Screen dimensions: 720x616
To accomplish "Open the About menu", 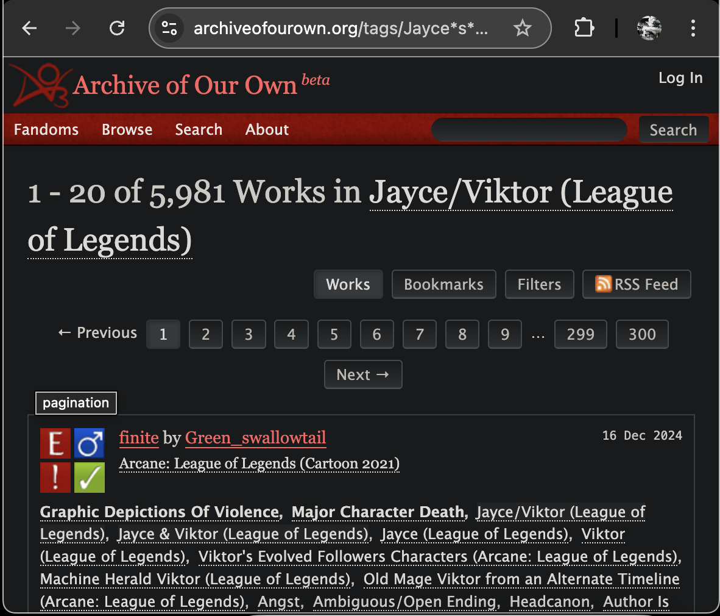I will [x=267, y=130].
